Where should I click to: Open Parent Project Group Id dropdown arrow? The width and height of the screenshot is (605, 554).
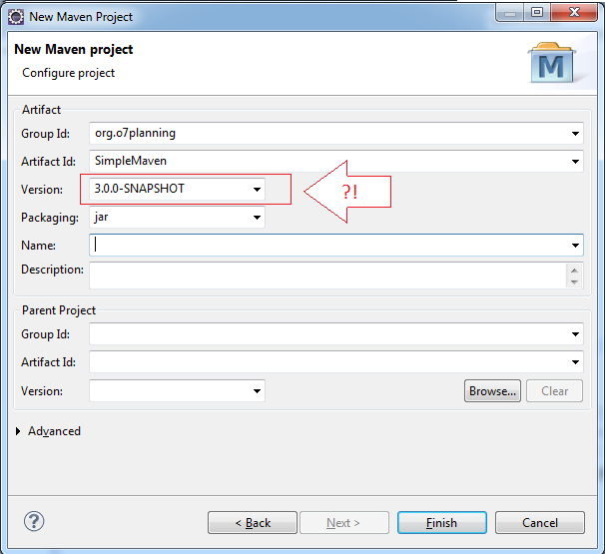point(575,334)
